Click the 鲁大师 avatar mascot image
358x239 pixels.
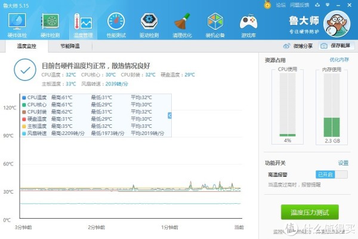tap(337, 24)
